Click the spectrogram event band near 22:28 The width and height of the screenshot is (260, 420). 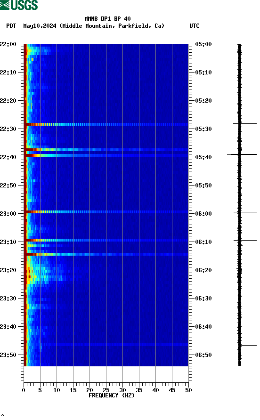click(x=106, y=124)
